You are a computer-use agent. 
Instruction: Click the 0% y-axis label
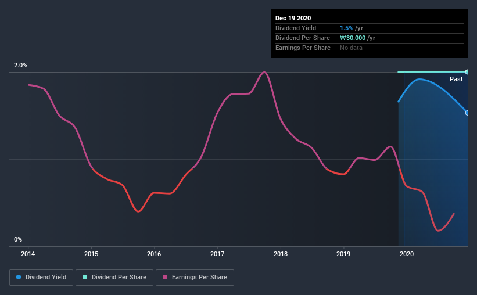pyautogui.click(x=18, y=240)
